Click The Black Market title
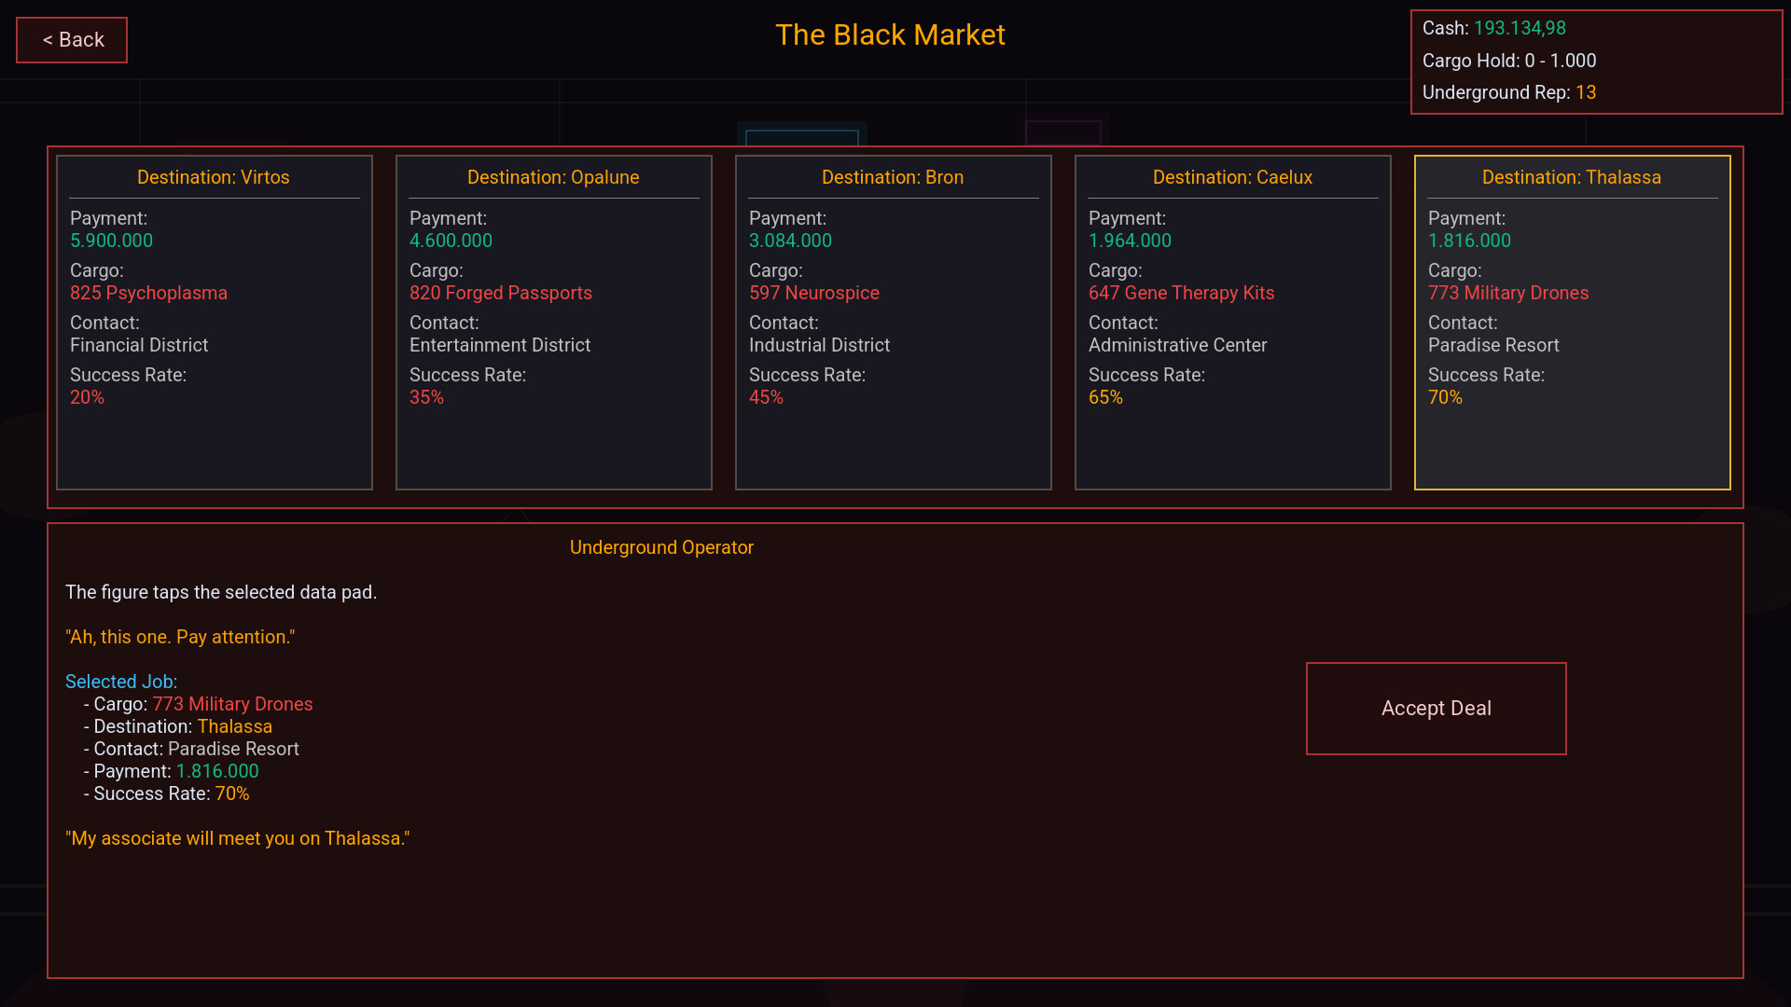The width and height of the screenshot is (1791, 1007). pyautogui.click(x=890, y=35)
